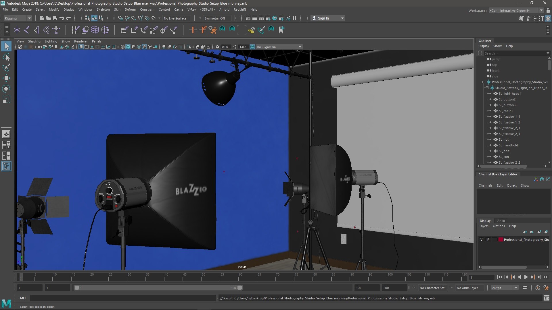Viewport: 552px width, 310px height.
Task: Open the 24 fps frame rate dropdown
Action: [504, 288]
